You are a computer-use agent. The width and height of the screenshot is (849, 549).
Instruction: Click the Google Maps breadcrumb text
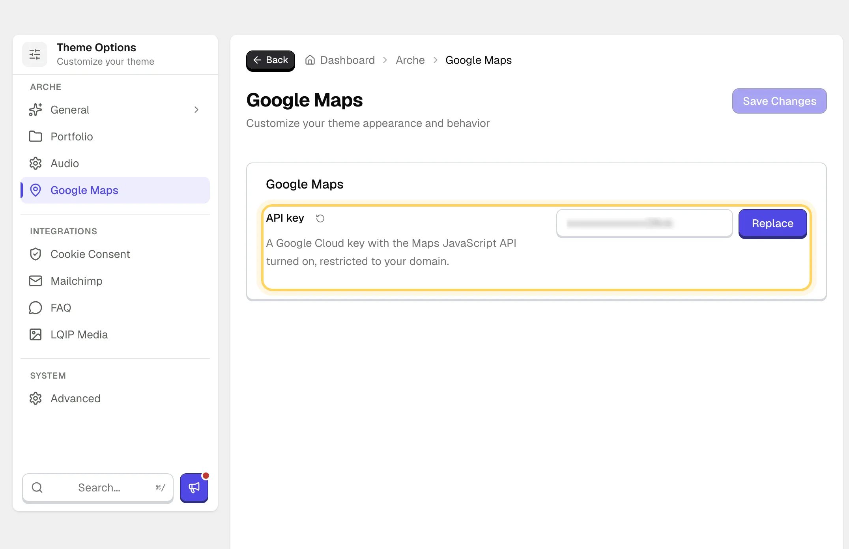(479, 60)
